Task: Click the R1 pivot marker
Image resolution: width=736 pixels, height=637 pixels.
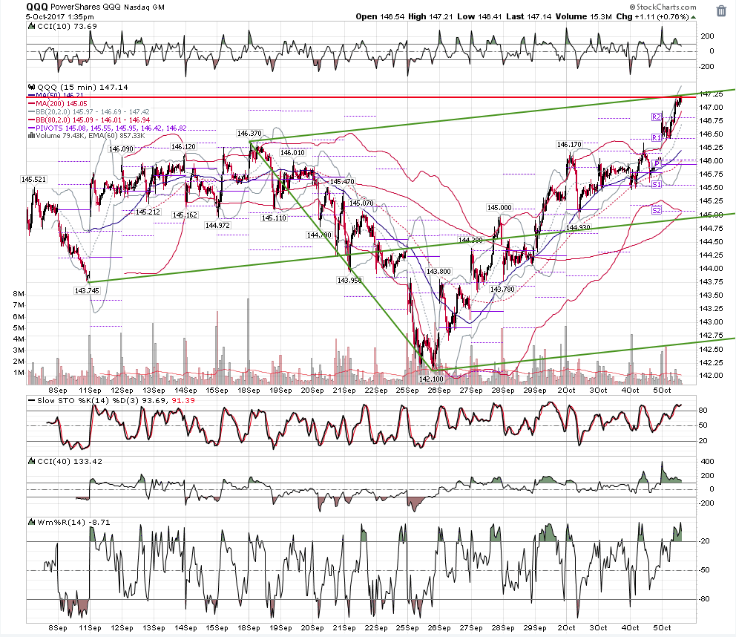Action: pyautogui.click(x=656, y=137)
